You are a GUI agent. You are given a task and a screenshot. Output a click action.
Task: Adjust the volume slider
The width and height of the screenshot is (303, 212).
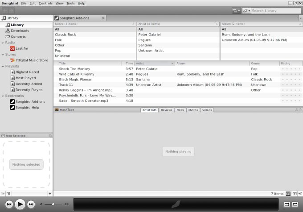click(53, 204)
